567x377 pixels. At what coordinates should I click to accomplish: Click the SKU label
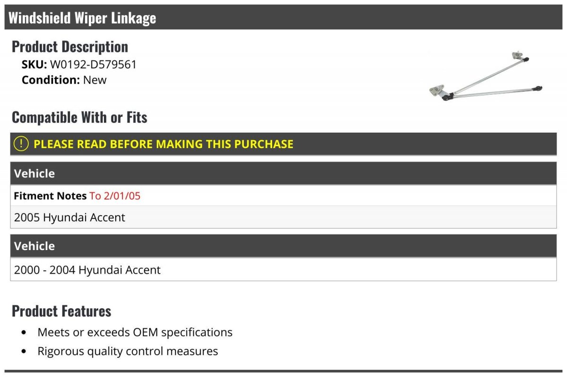pyautogui.click(x=34, y=65)
